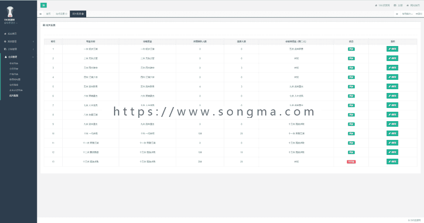Toggle the green status badge in row 4
424x223 pixels.
(351, 77)
